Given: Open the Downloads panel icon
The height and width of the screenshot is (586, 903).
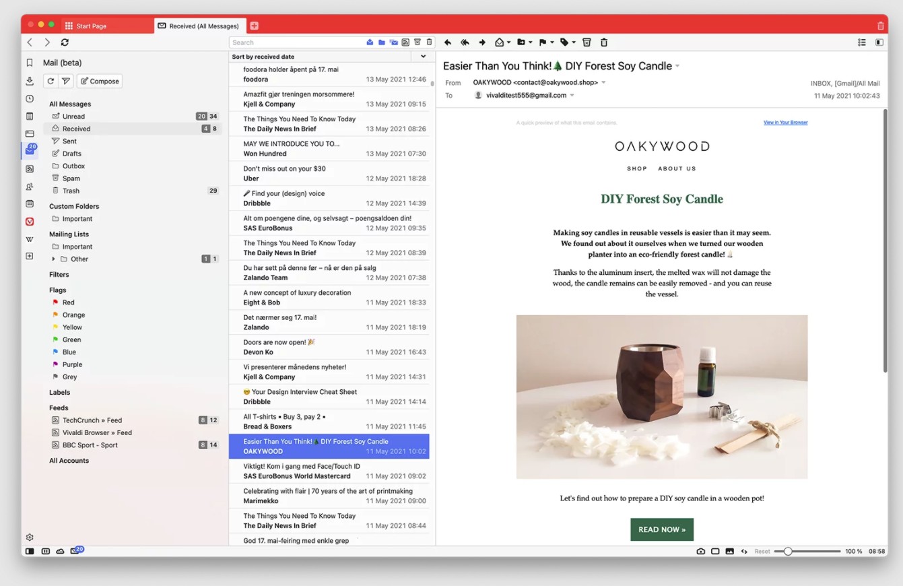Looking at the screenshot, I should 30,81.
